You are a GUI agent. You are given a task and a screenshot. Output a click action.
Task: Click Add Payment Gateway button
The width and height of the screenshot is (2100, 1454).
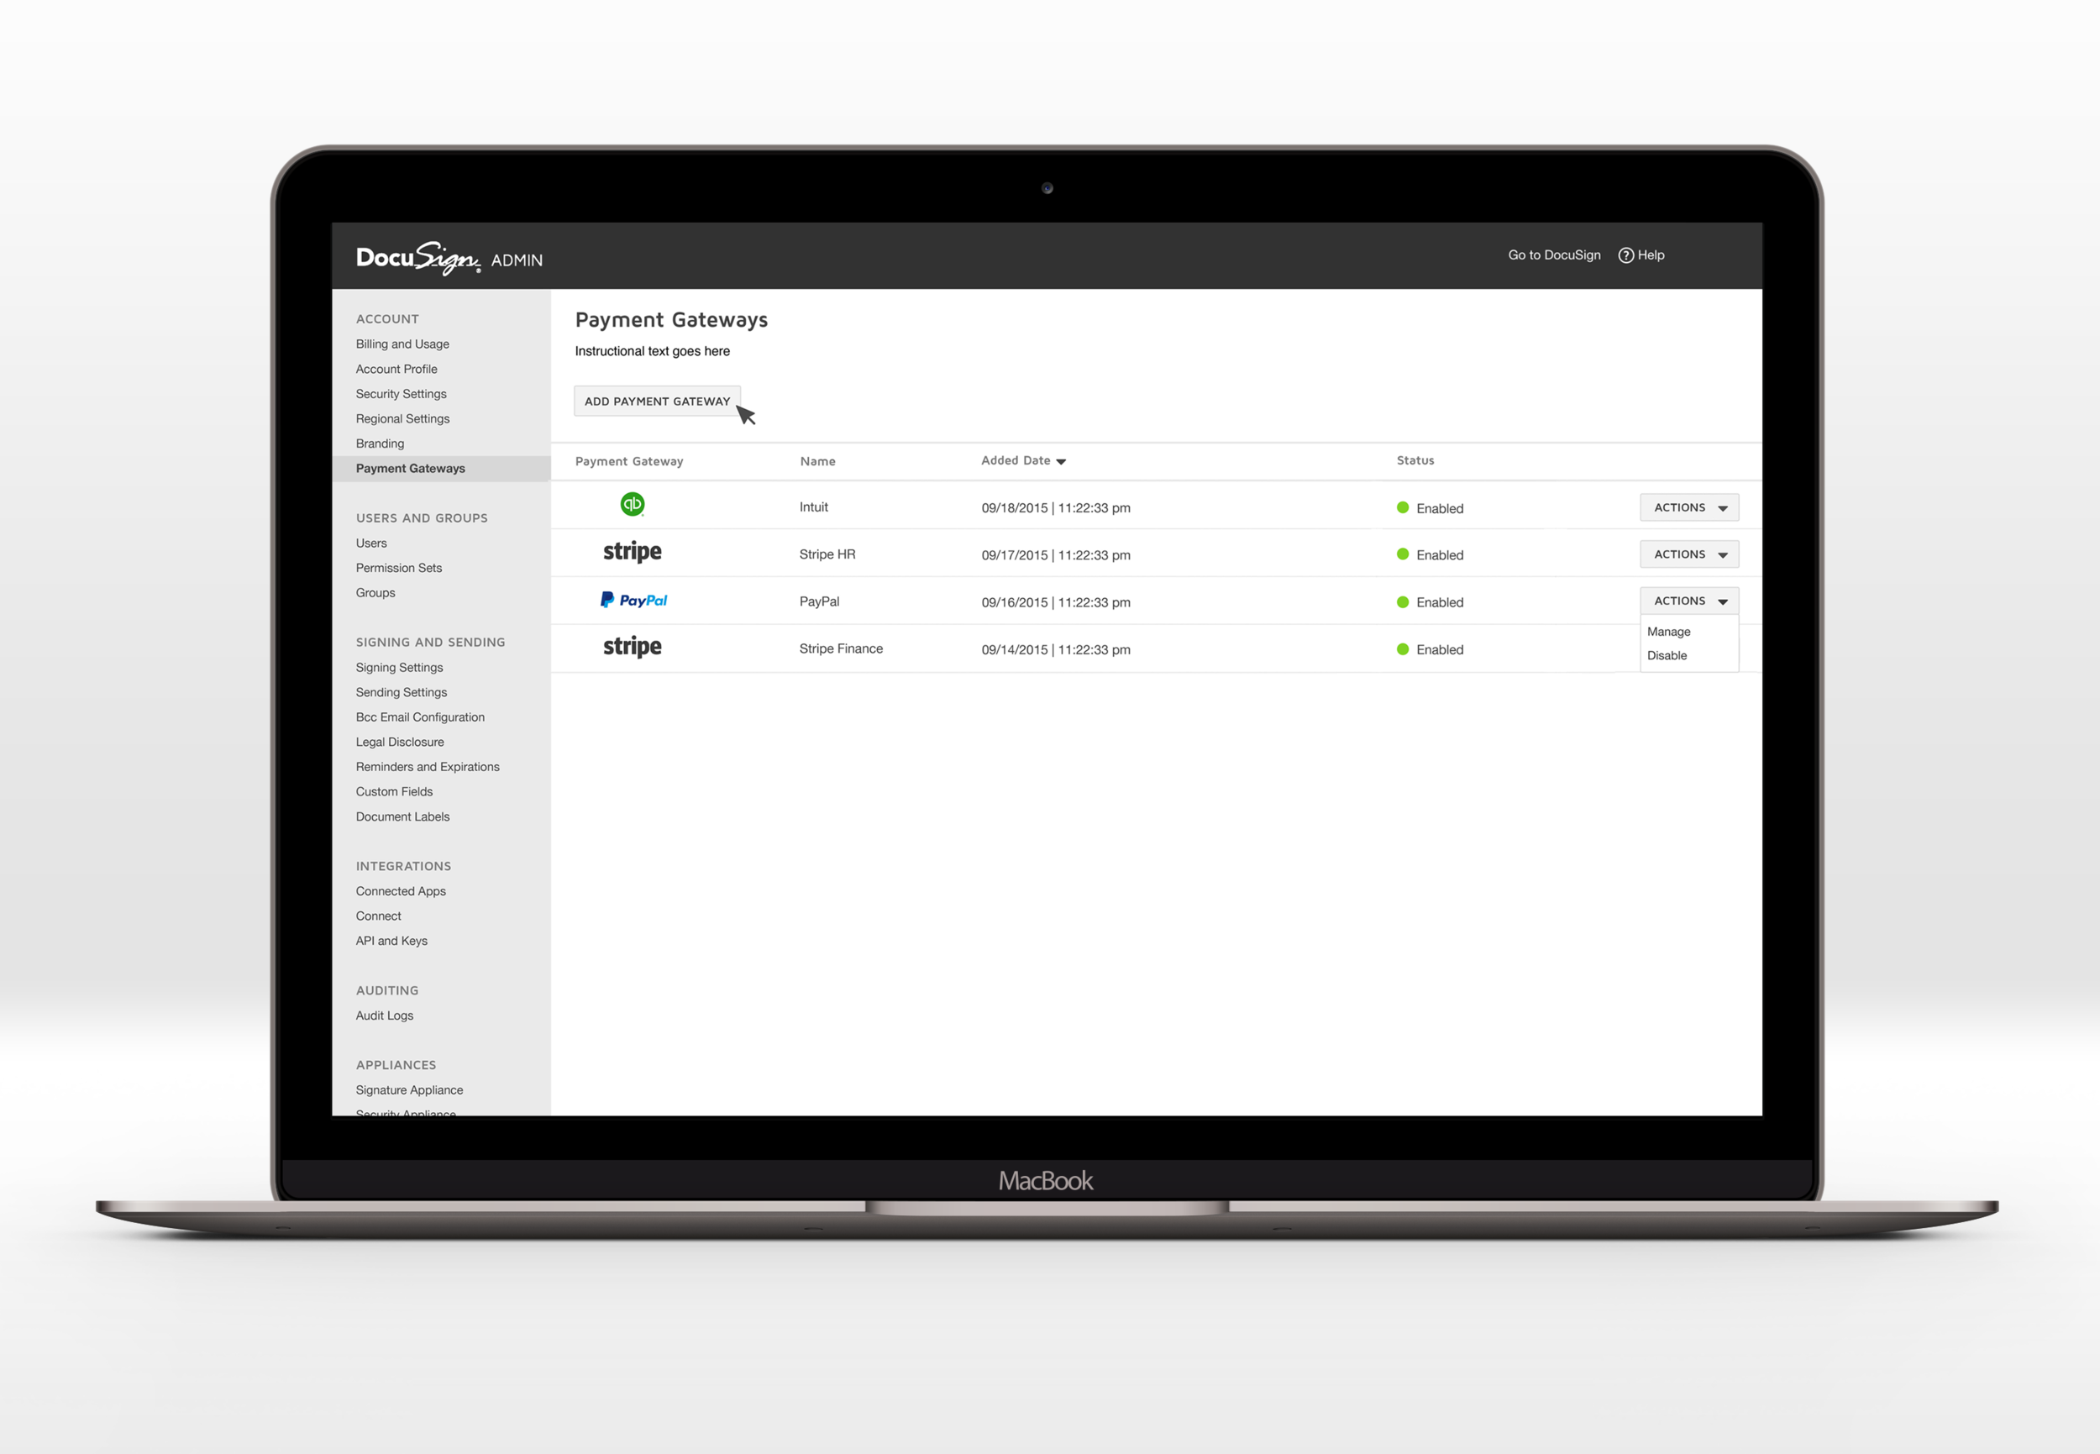click(657, 401)
